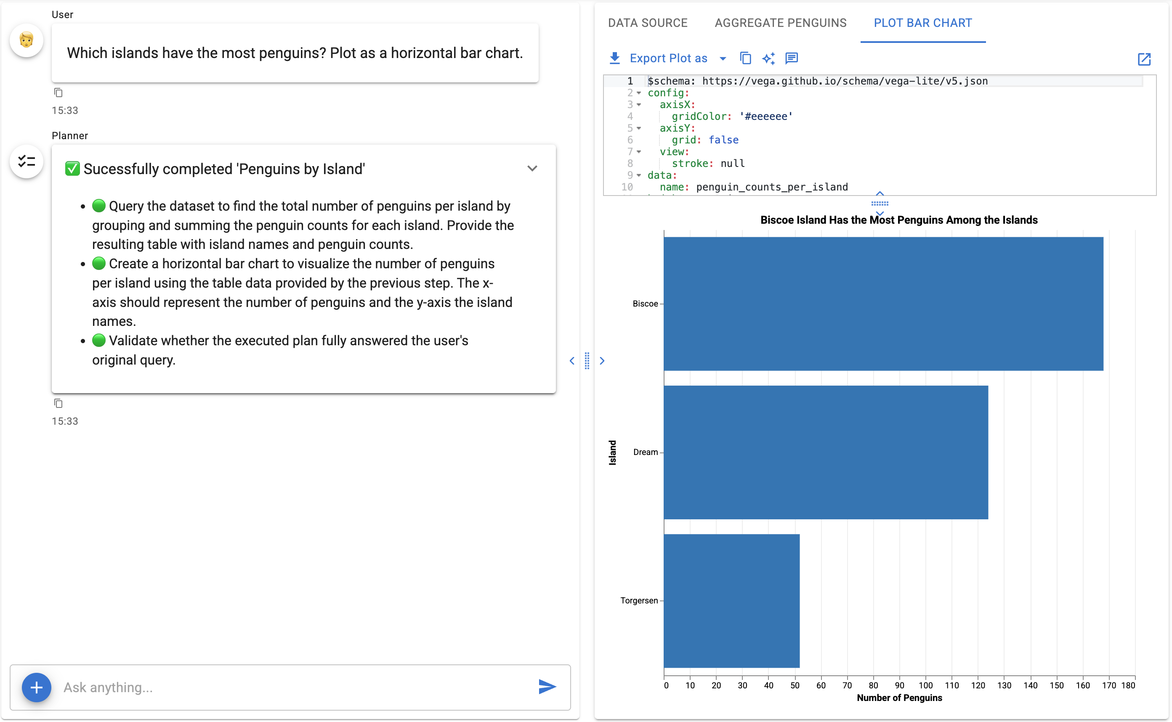Switch to the Aggregate Penguins tab
Image resolution: width=1172 pixels, height=722 pixels.
tap(780, 23)
